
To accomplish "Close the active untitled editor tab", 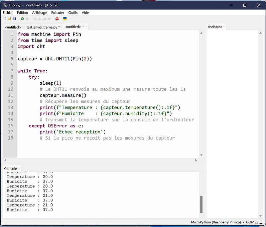I will pos(86,27).
